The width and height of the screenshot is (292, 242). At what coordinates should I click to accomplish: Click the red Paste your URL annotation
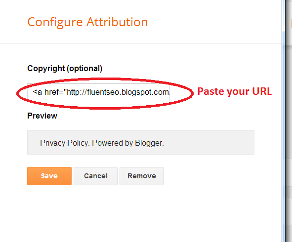click(235, 91)
